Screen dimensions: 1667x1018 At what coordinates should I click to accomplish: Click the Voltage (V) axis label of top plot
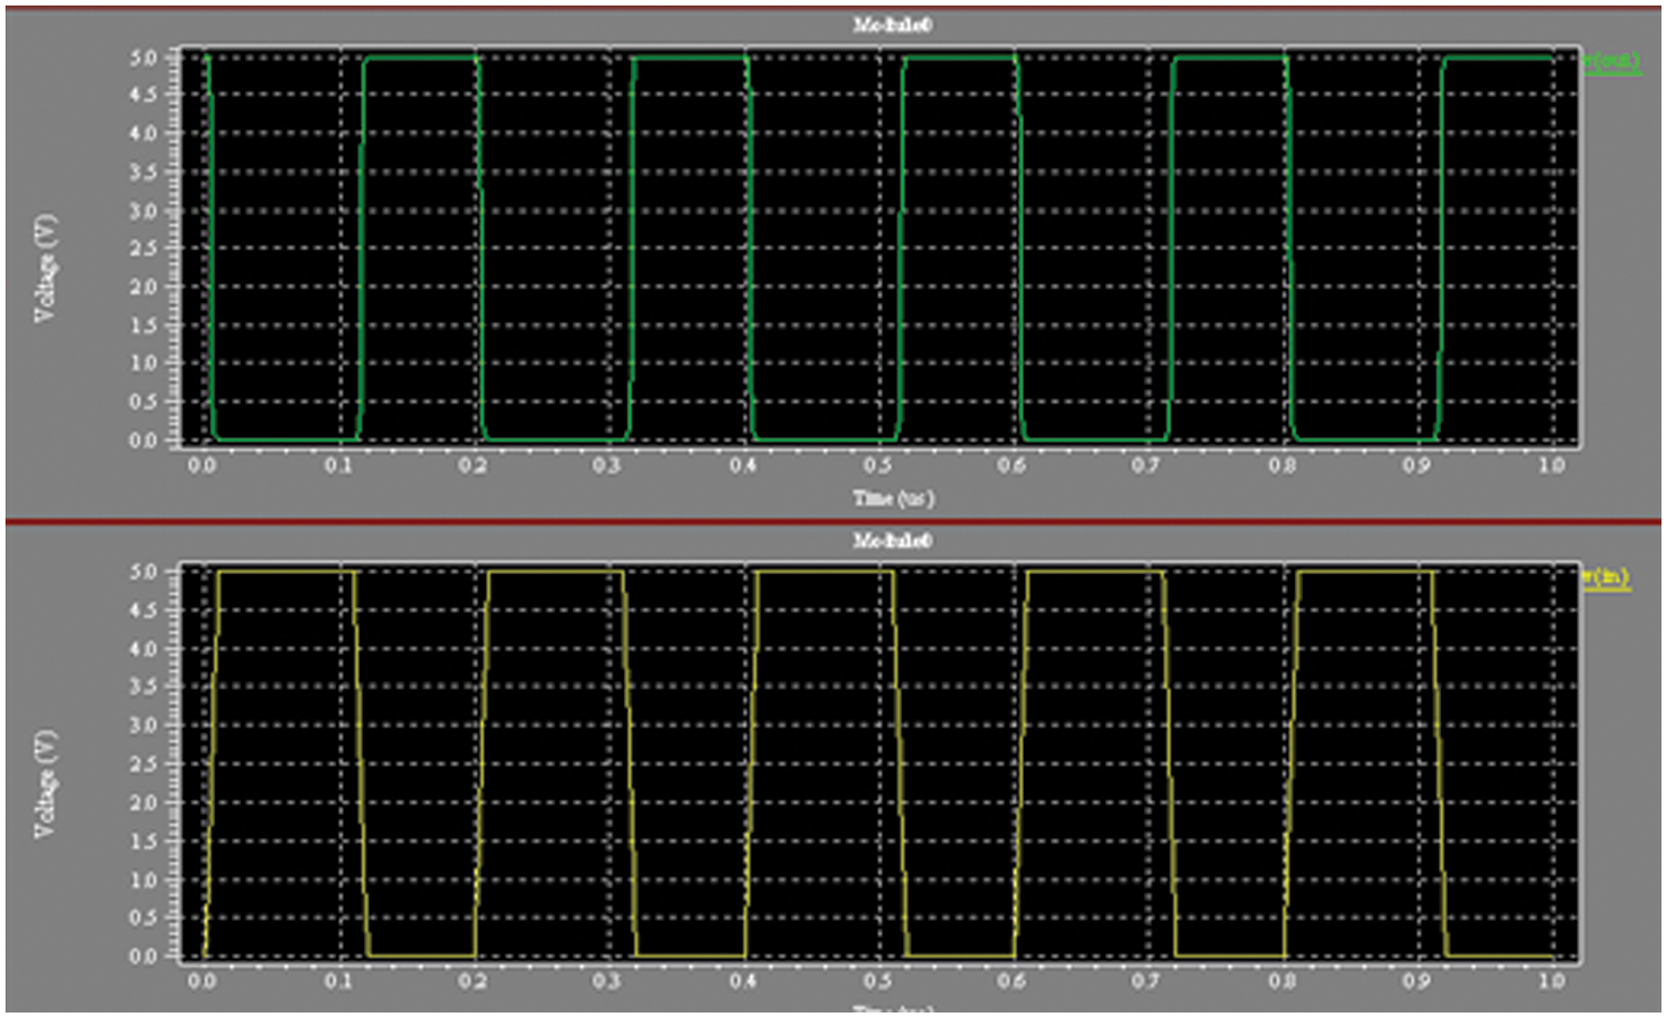point(45,269)
